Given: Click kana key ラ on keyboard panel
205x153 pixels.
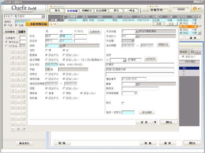Looking at the screenshot, I should pos(13,96).
